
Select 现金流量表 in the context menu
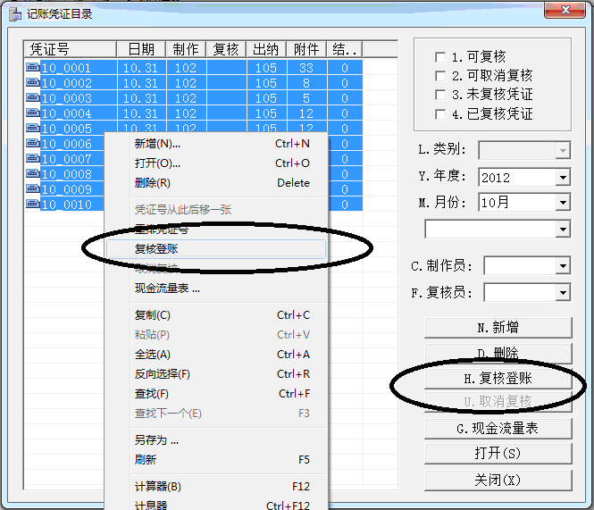click(167, 288)
